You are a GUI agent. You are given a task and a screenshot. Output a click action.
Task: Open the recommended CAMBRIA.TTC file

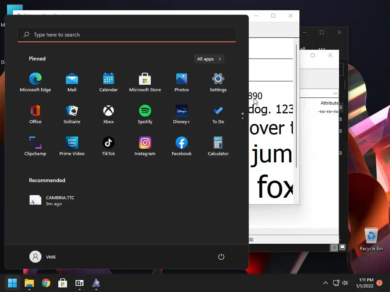pos(52,200)
